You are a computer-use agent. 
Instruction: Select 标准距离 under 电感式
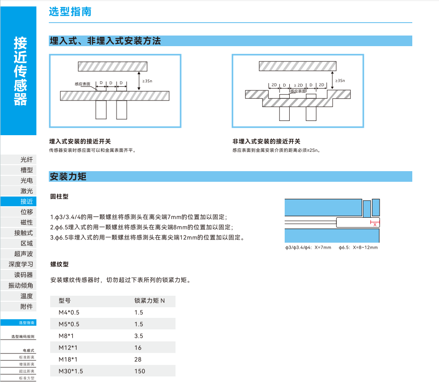[x=26, y=358]
